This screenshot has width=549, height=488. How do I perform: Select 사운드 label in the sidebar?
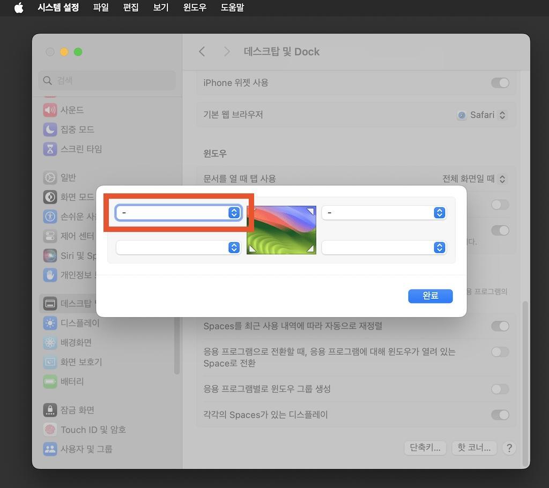(x=72, y=110)
